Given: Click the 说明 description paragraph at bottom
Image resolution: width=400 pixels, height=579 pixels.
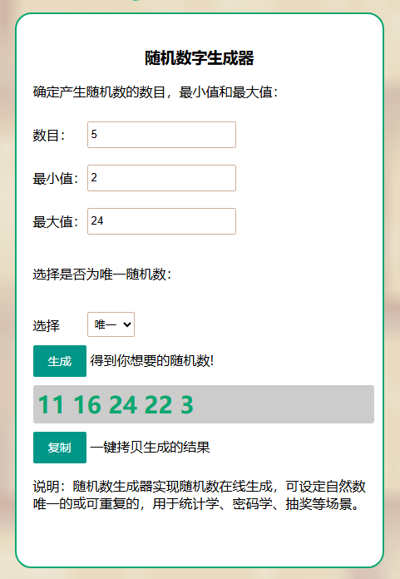Looking at the screenshot, I should (x=200, y=495).
